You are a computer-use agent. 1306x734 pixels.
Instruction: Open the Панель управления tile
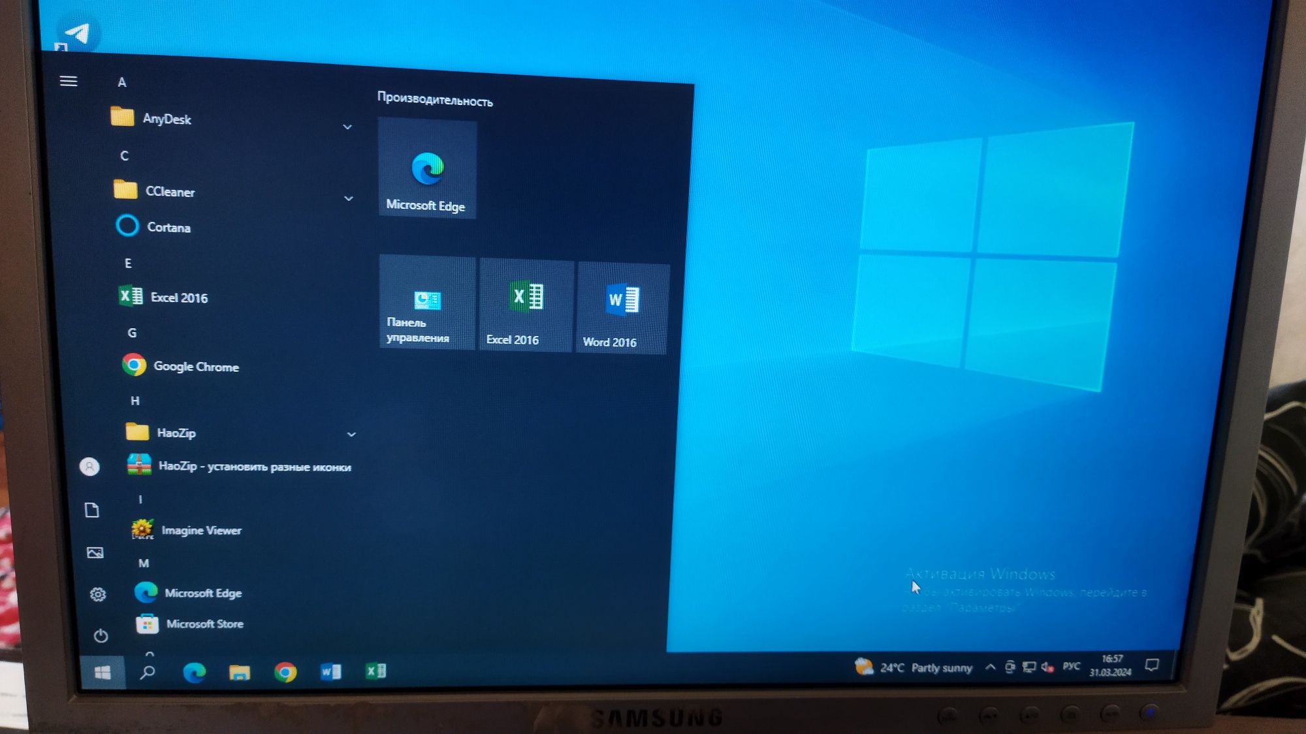coord(427,302)
